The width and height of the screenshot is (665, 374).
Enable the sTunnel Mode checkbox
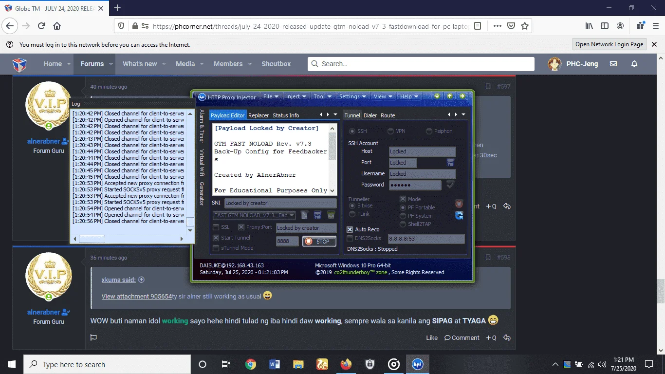point(216,248)
